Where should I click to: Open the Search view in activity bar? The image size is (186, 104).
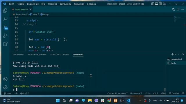5,18
